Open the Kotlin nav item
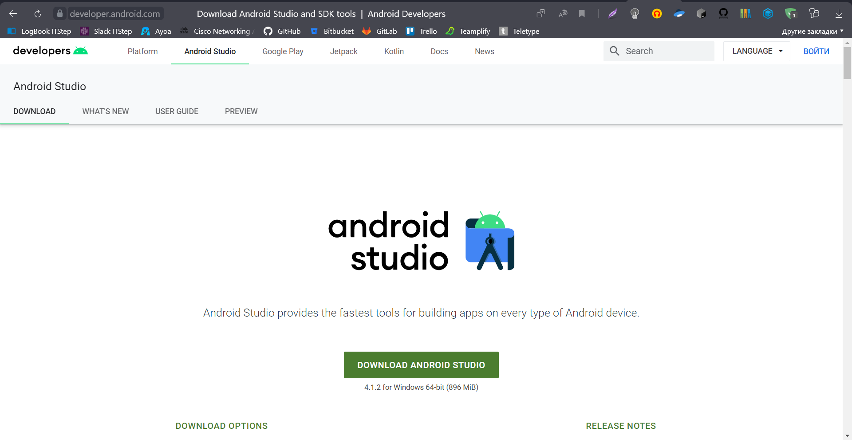The height and width of the screenshot is (440, 852). (394, 51)
